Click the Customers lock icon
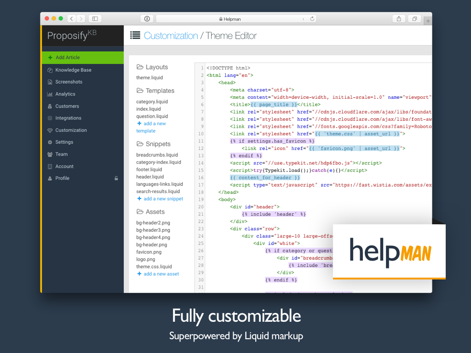The height and width of the screenshot is (353, 471). [50, 106]
